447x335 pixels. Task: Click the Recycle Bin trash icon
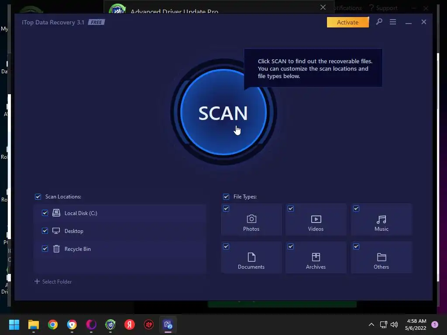(56, 249)
